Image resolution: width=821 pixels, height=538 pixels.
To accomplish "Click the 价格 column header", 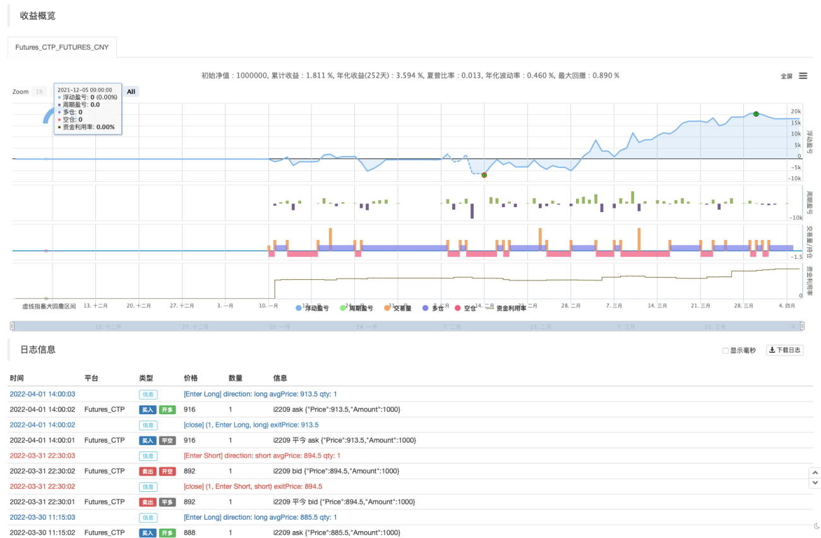I will tap(191, 378).
